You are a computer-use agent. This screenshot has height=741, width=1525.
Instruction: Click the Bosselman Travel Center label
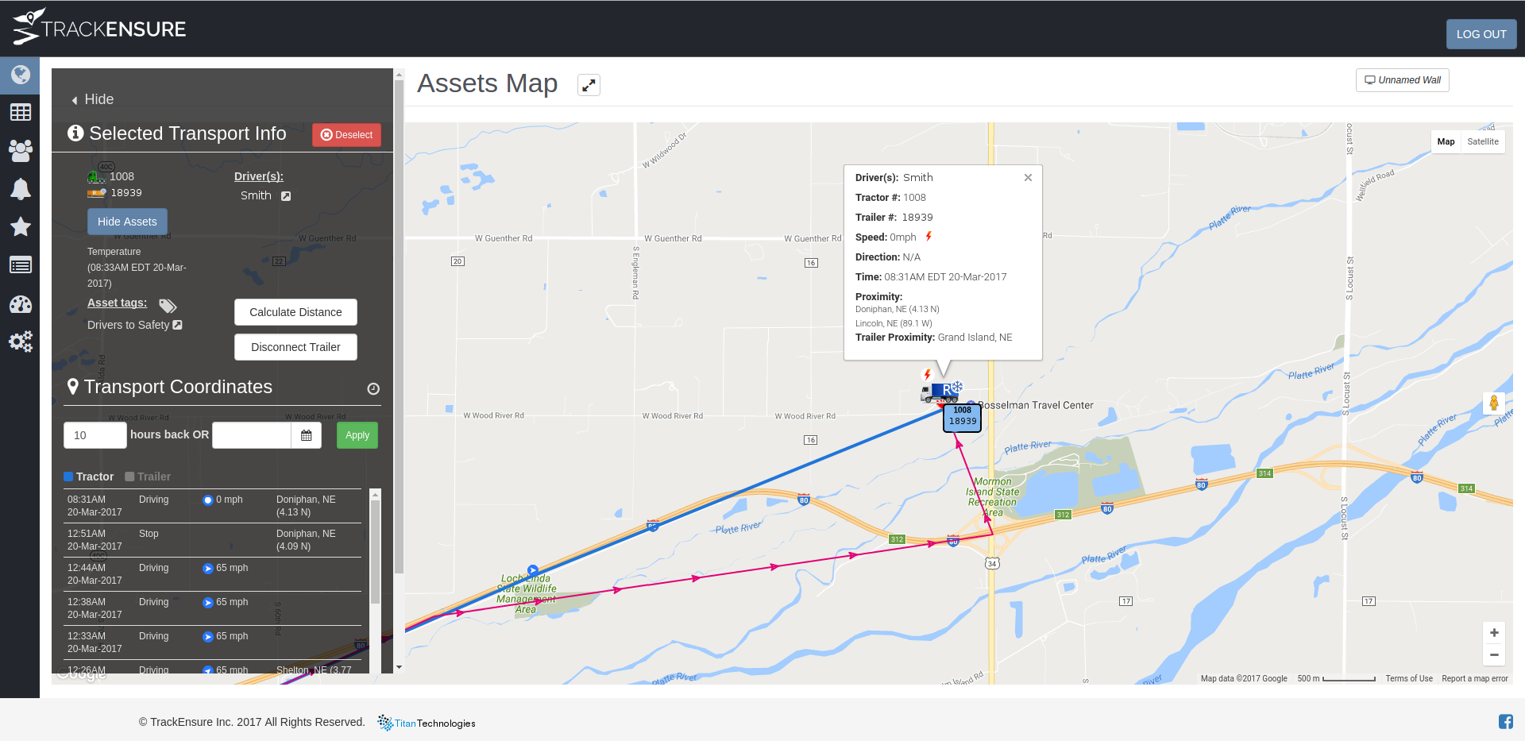(x=1036, y=405)
